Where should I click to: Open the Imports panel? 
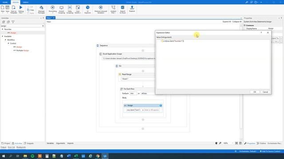tap(71, 143)
